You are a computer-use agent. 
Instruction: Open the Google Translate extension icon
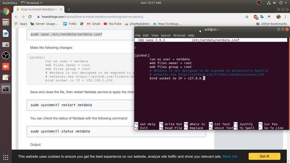click(262, 17)
